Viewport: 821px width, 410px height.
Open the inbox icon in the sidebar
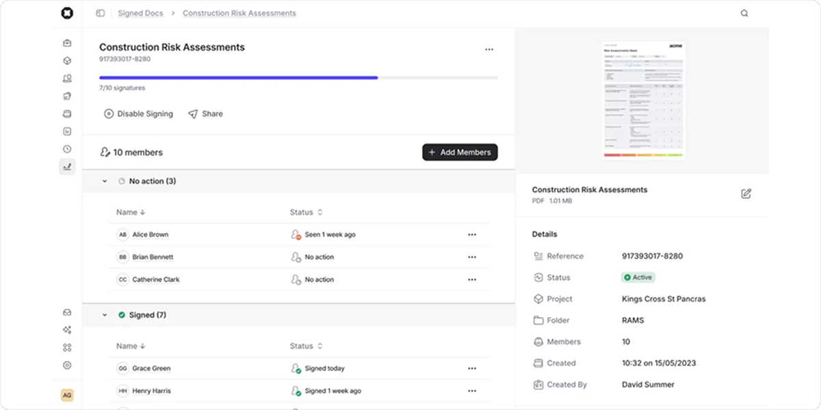67,312
